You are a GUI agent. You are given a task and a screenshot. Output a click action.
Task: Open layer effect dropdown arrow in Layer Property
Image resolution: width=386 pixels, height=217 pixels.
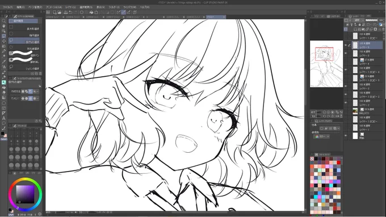tap(339, 128)
